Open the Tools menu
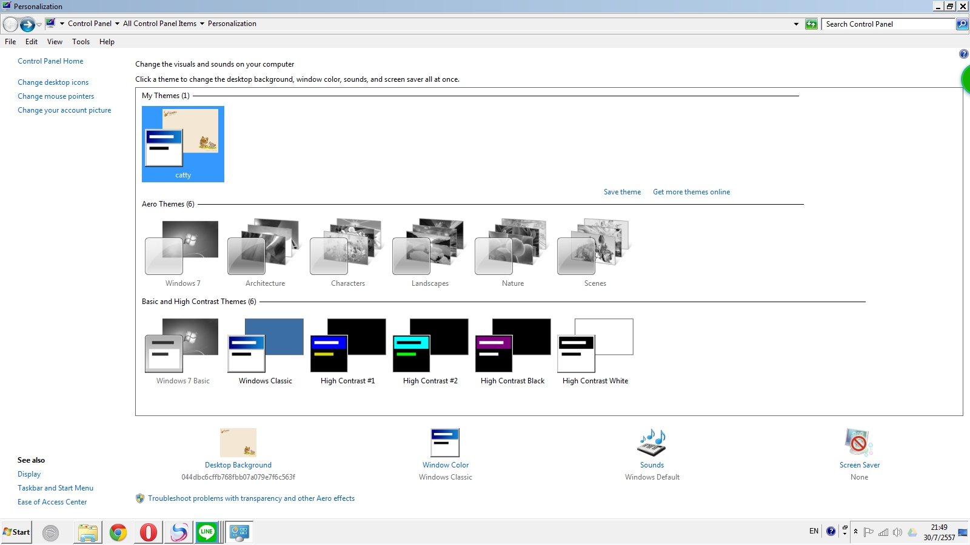Image resolution: width=970 pixels, height=545 pixels. pyautogui.click(x=81, y=42)
